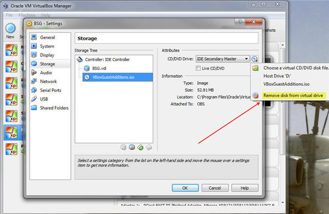Click the VirtualBox Manager scrollbar up arrow

coord(283,45)
